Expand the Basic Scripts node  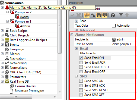[x=2, y=30]
